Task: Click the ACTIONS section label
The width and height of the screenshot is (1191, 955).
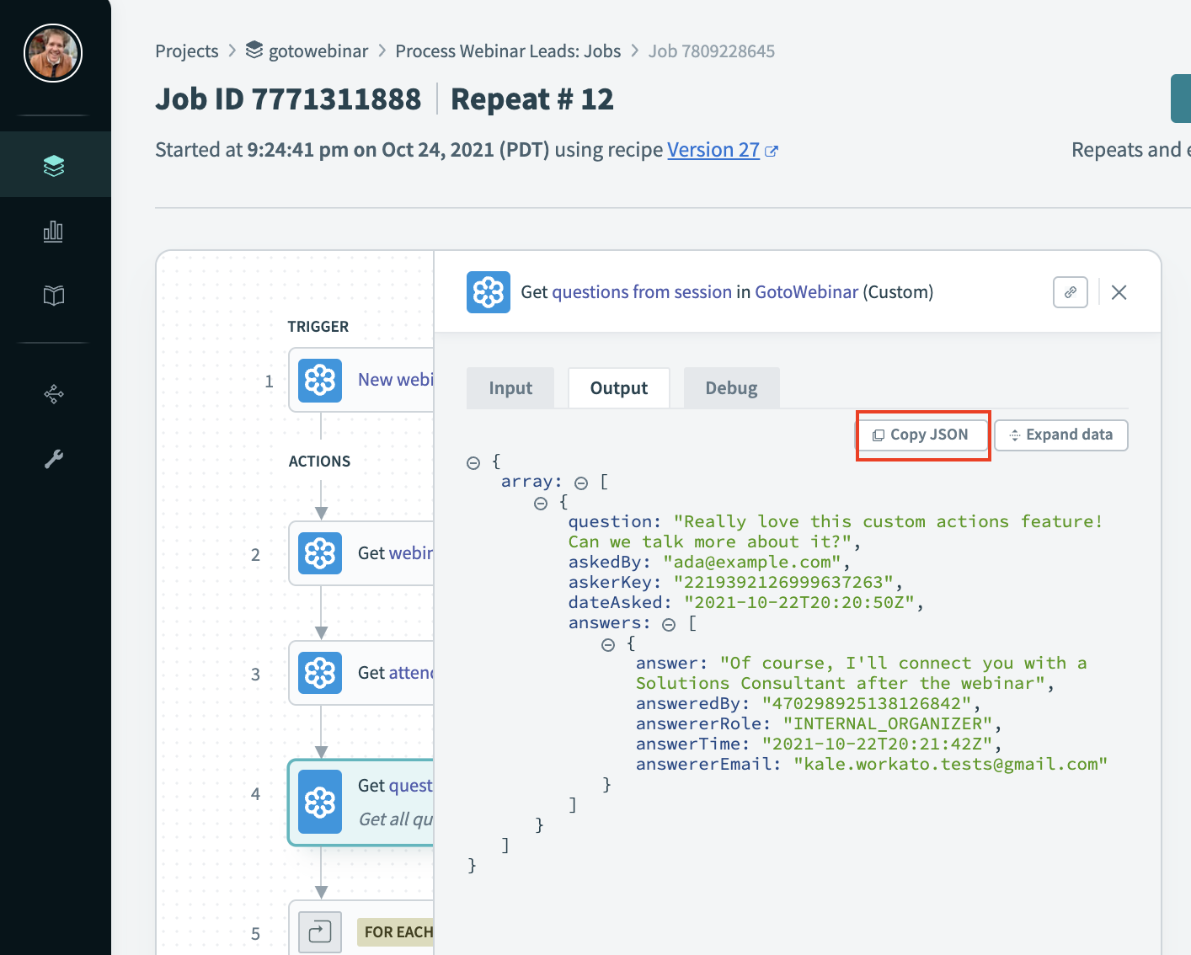Action: point(319,461)
